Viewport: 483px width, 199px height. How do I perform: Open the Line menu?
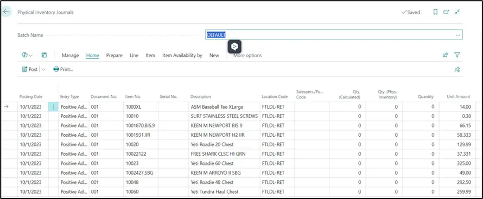[134, 55]
